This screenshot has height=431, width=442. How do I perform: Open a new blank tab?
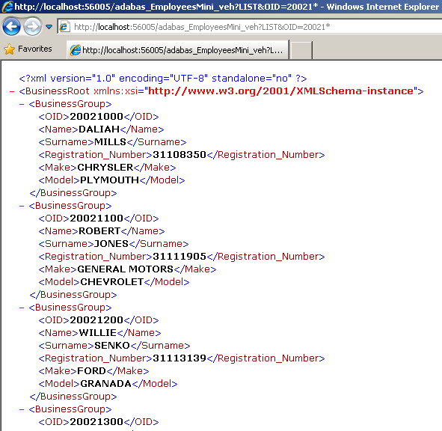pyautogui.click(x=301, y=50)
